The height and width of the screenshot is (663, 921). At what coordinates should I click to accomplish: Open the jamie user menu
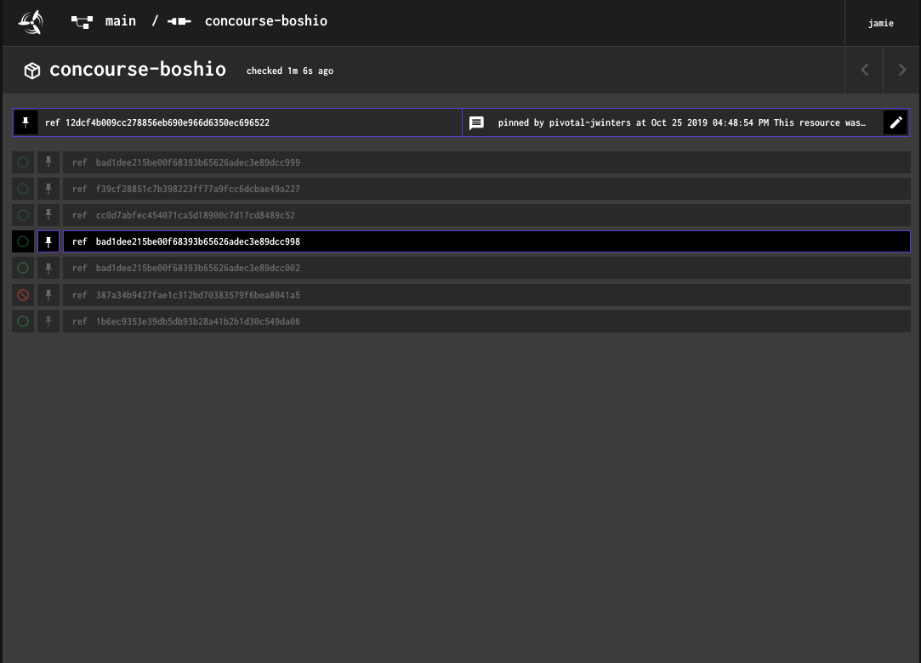880,23
